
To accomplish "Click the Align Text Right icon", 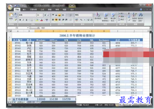I will click(x=59, y=20).
